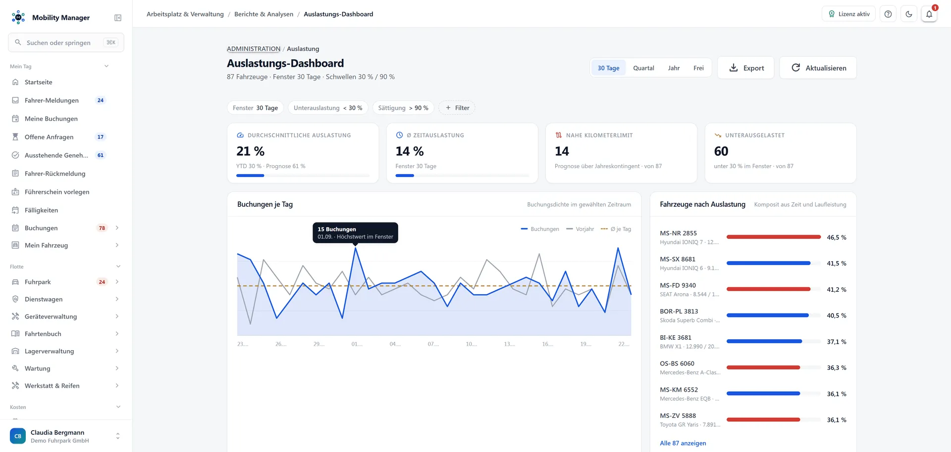The width and height of the screenshot is (951, 452).
Task: Toggle Ø je Tag legend series
Action: point(616,229)
